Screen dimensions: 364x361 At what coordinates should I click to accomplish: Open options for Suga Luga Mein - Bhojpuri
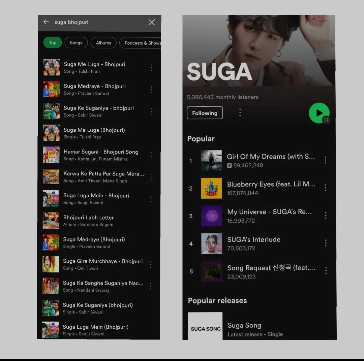pos(151,199)
